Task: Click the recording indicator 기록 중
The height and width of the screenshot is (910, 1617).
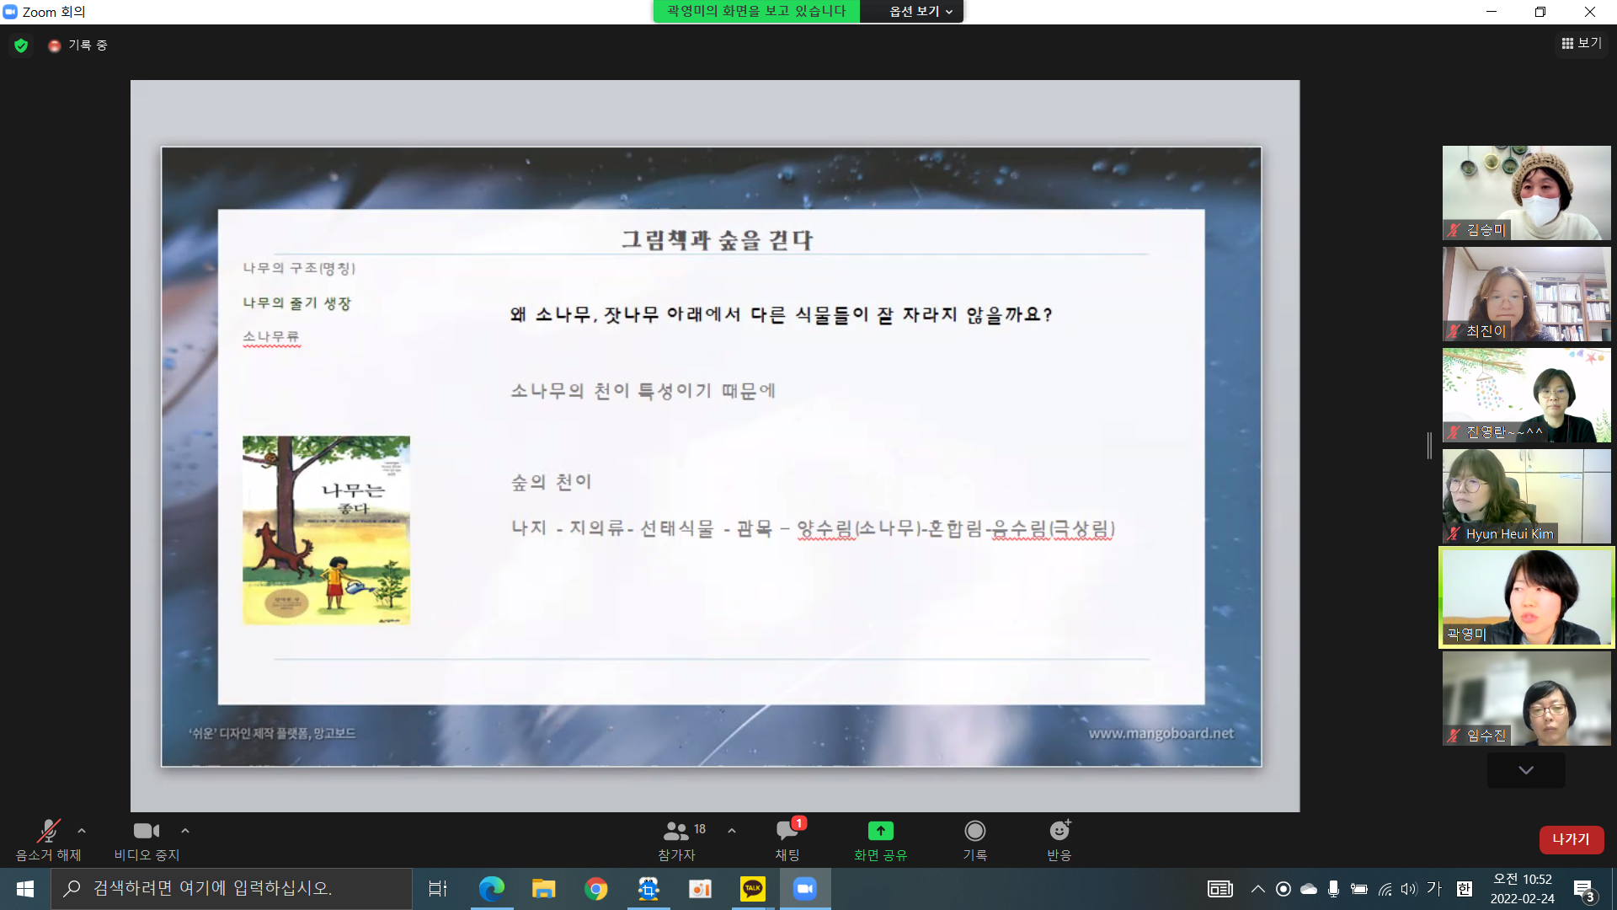Action: click(x=78, y=45)
